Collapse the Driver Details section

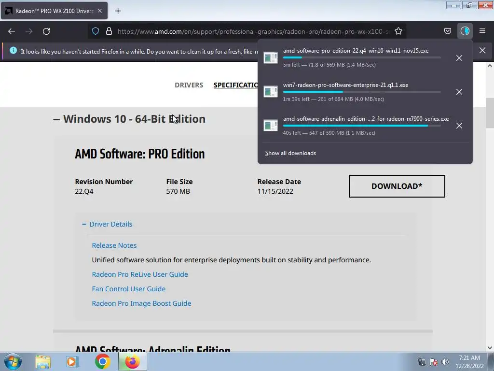(x=107, y=224)
